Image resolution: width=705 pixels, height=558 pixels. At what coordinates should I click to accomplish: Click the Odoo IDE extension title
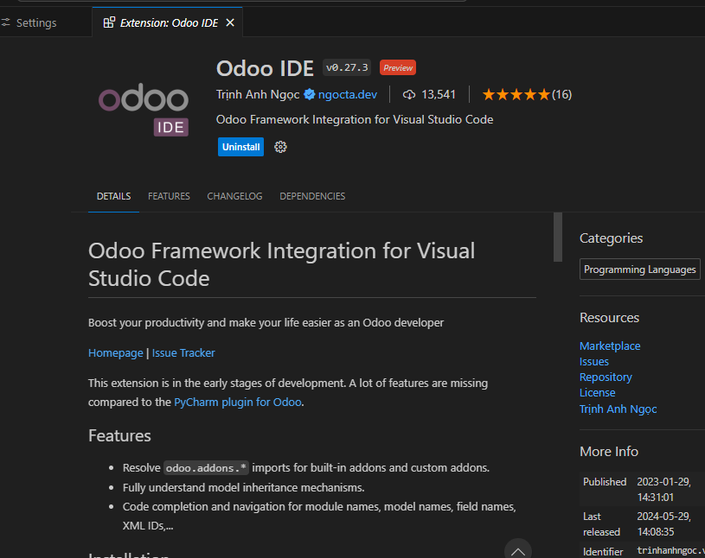pyautogui.click(x=265, y=68)
